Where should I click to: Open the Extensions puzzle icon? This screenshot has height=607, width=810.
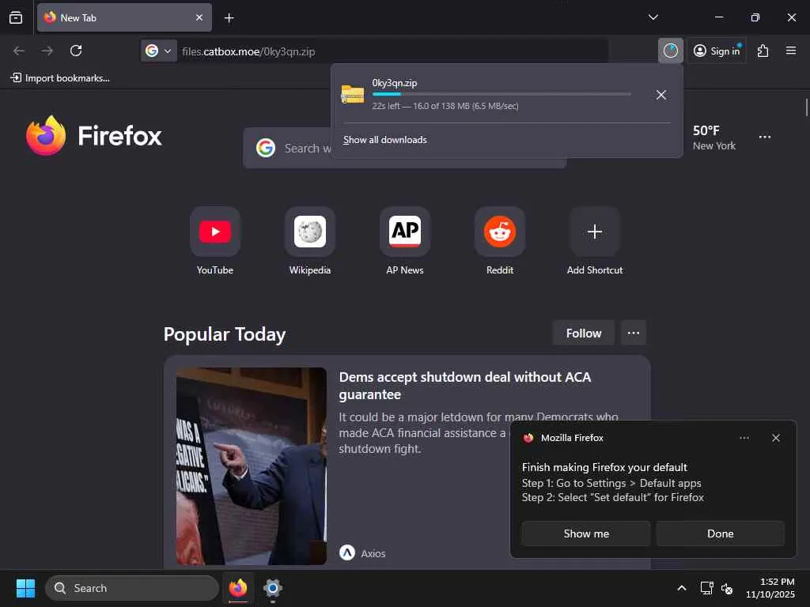[x=763, y=51]
